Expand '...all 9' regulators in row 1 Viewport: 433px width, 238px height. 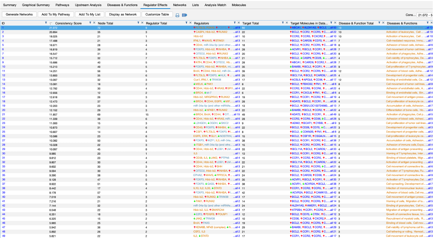click(236, 28)
